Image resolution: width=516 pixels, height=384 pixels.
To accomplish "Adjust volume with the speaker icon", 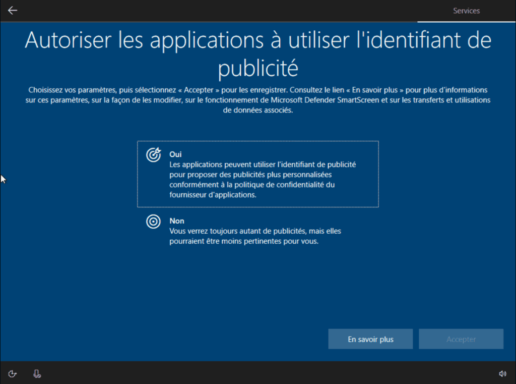I will coord(502,373).
